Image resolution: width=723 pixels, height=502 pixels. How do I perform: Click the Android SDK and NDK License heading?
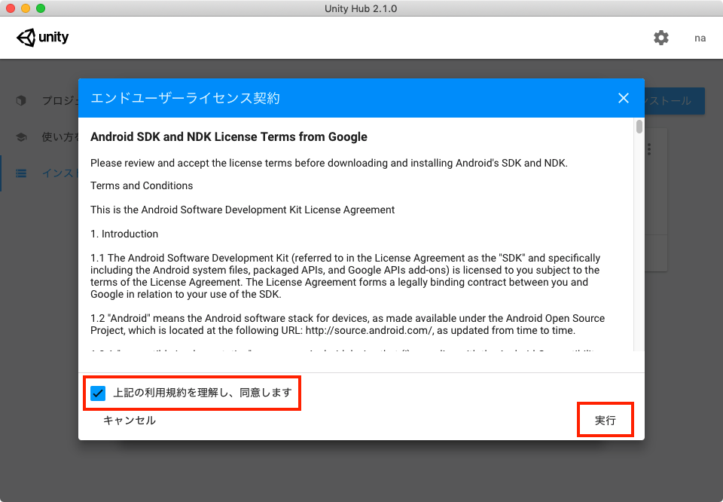229,137
